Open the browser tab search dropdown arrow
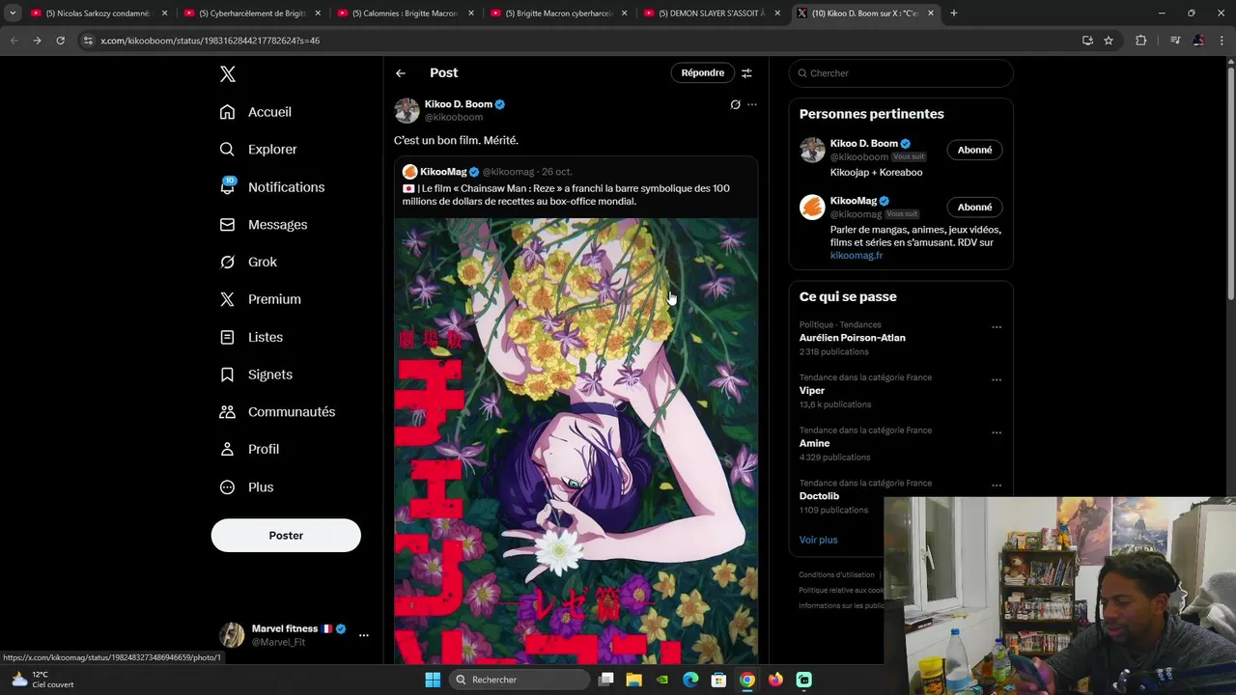The height and width of the screenshot is (695, 1236). click(x=13, y=13)
